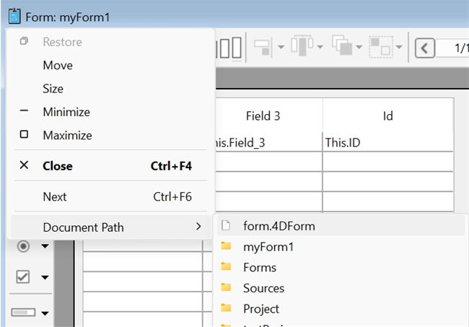Screen dimensions: 469x327
Task: Go to previous form page arrow
Action: coord(425,48)
